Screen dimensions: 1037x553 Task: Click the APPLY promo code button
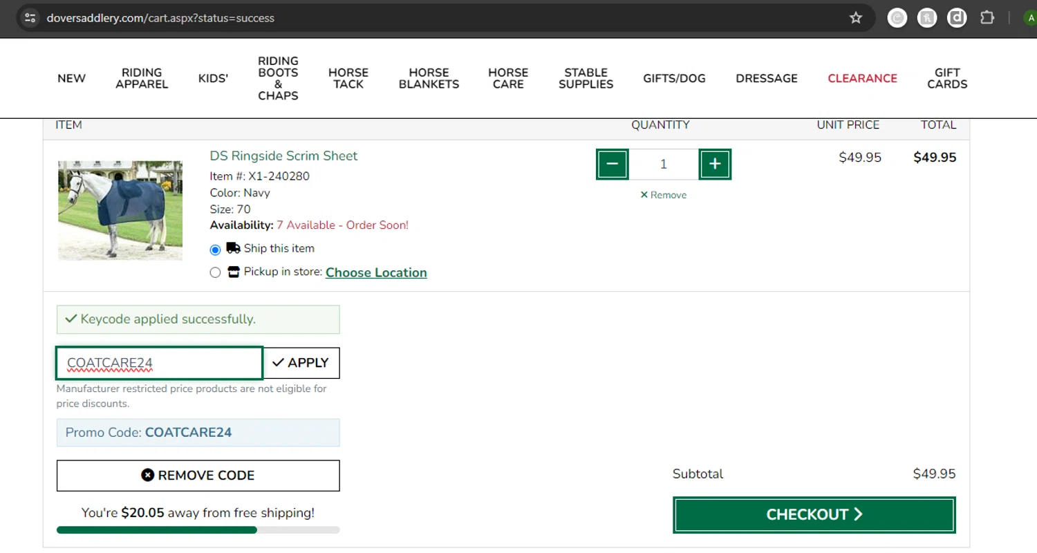pos(301,363)
